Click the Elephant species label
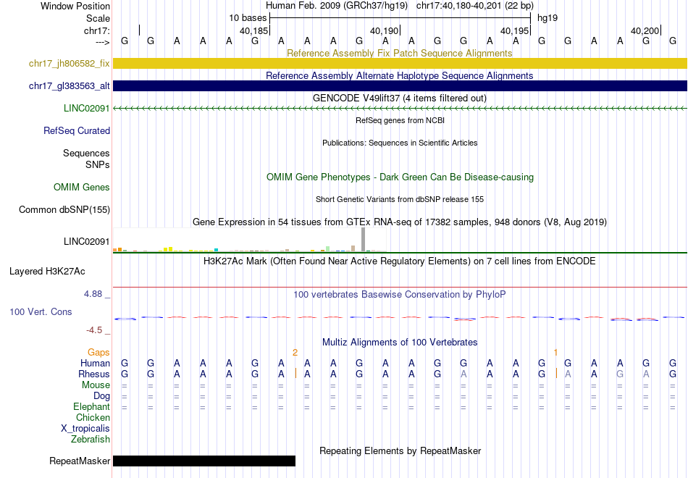The image size is (688, 478). pyautogui.click(x=91, y=407)
